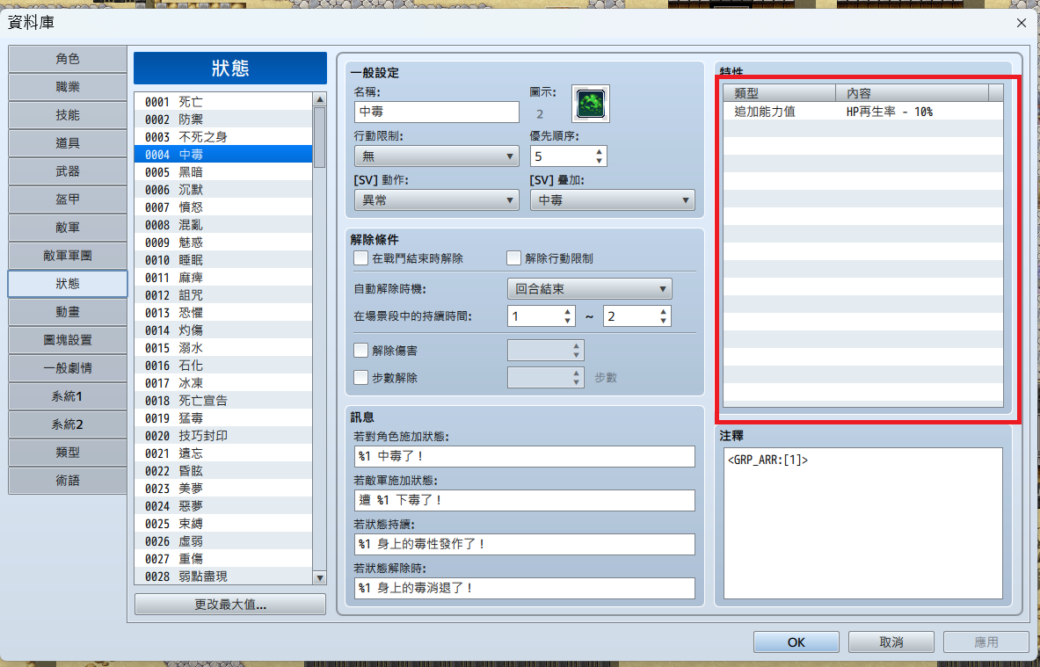Switch to 道具 tab
The height and width of the screenshot is (667, 1040).
(68, 143)
